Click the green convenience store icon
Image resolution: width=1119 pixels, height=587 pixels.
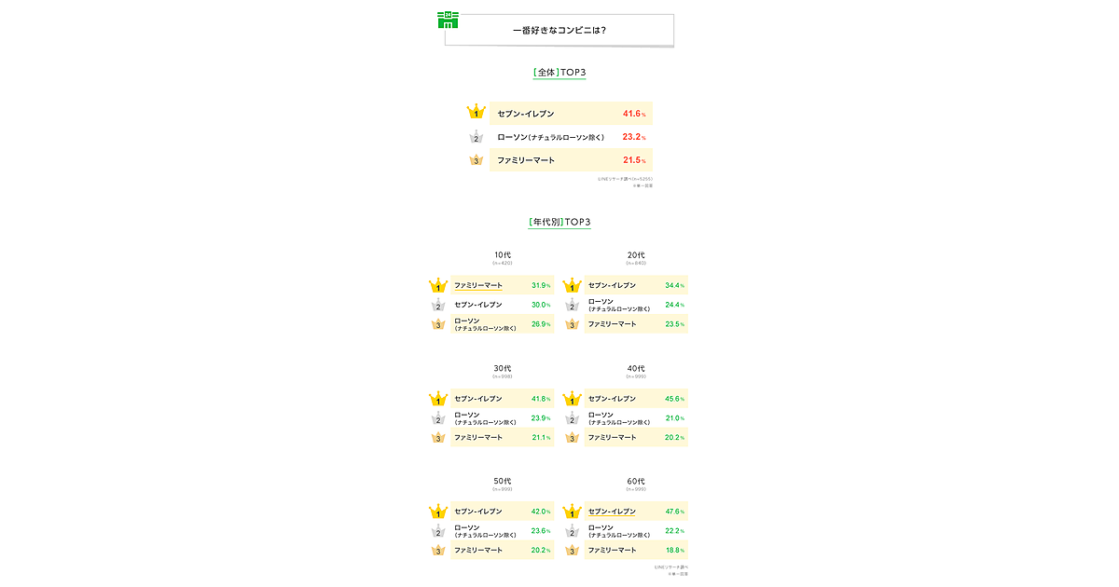pyautogui.click(x=448, y=20)
